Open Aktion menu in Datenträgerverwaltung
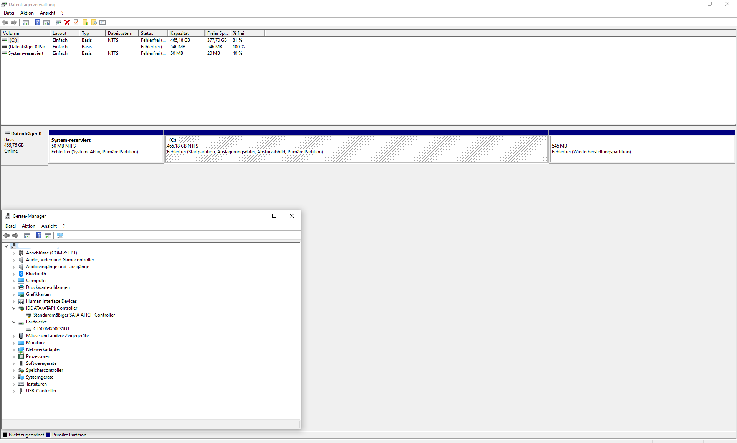 (27, 13)
